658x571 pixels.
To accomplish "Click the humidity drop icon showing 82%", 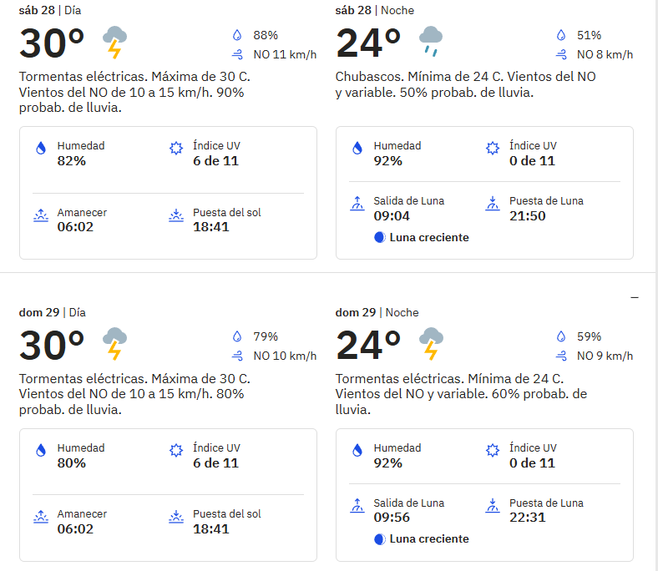I will click(x=41, y=148).
